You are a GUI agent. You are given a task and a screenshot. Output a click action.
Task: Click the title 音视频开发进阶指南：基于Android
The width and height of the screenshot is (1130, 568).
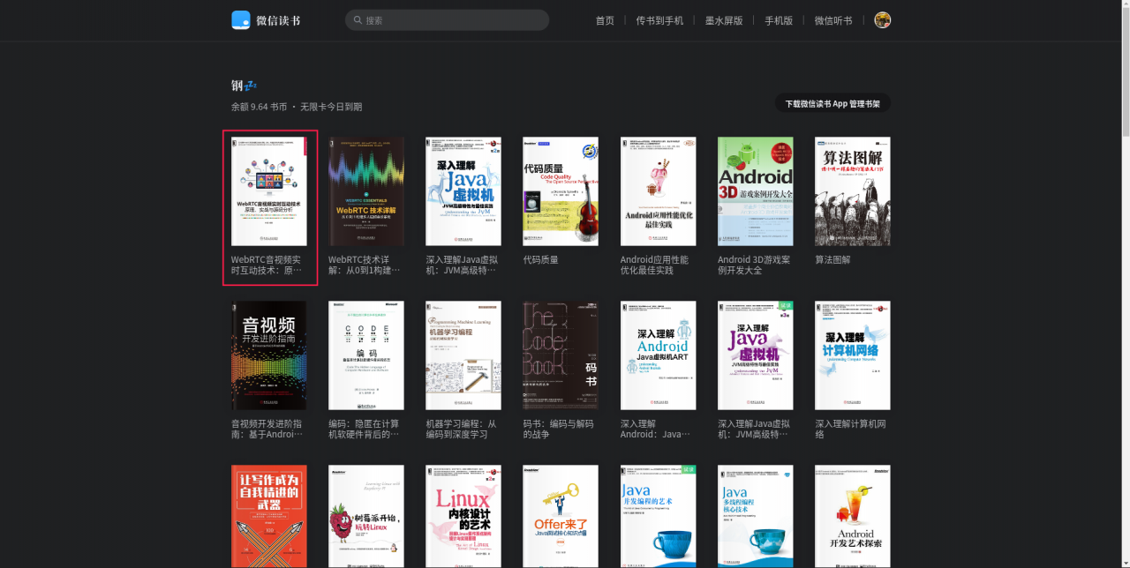point(267,430)
